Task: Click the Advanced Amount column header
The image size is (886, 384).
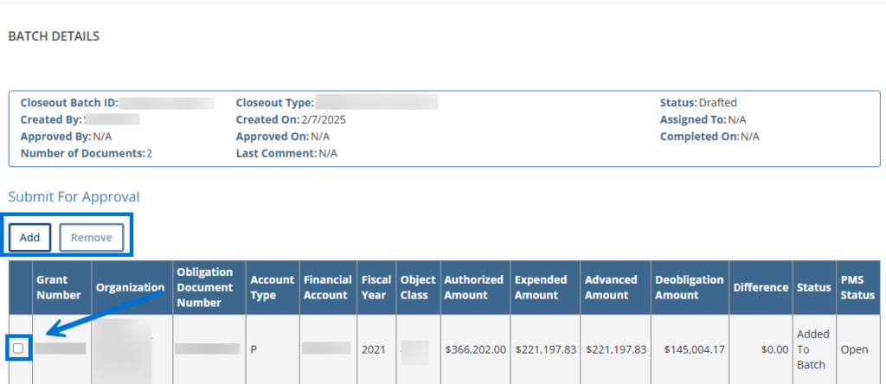Action: [612, 287]
